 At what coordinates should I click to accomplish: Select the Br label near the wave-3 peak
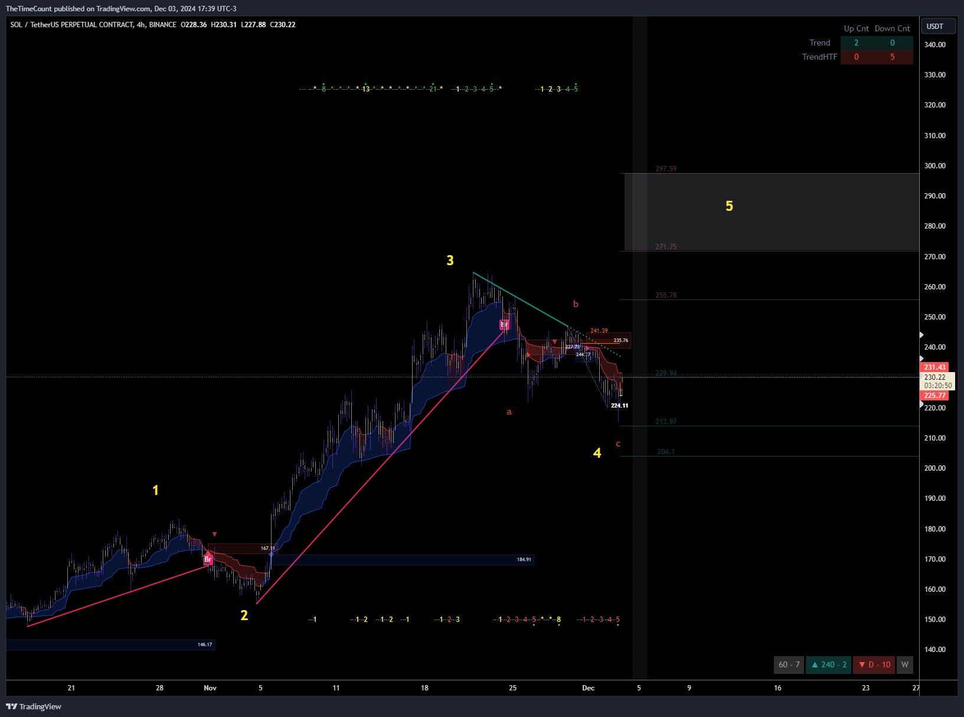coord(504,324)
